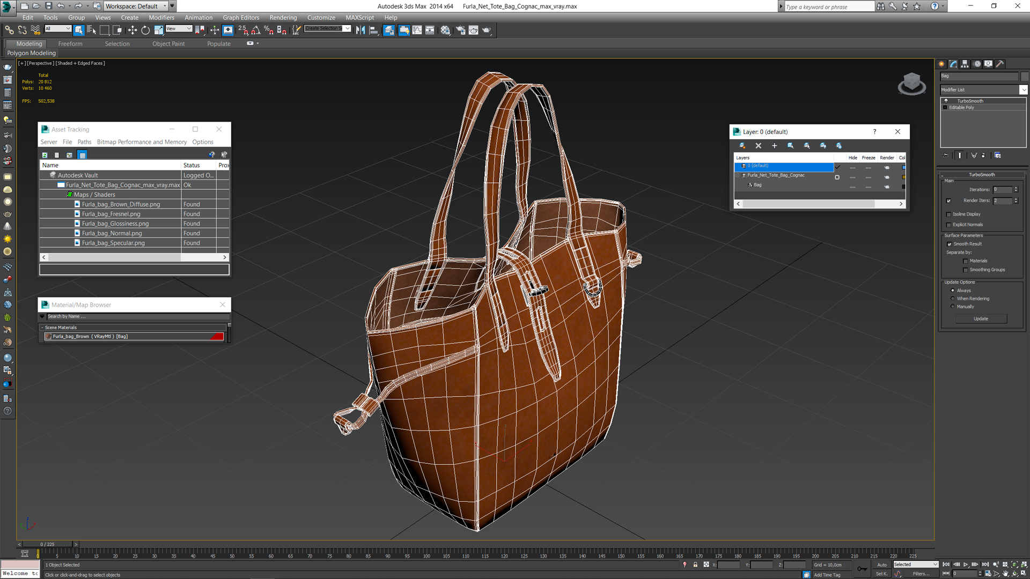Click the Pin Stack icon
This screenshot has width=1030, height=579.
(945, 155)
